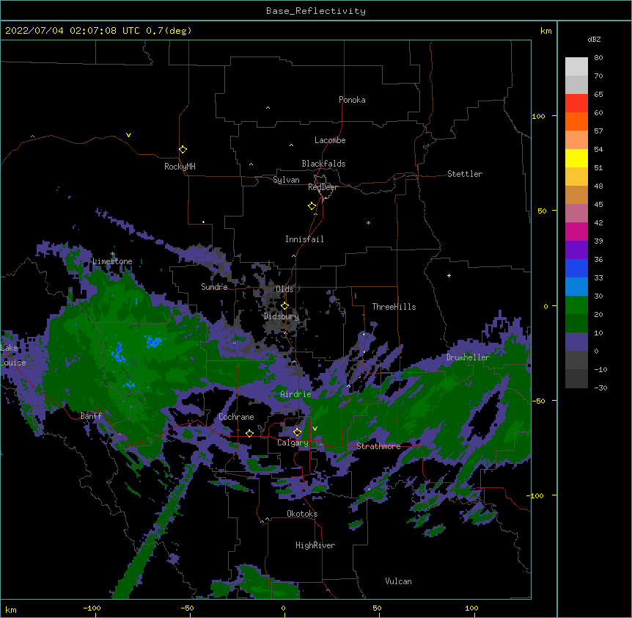This screenshot has width=632, height=618.
Task: Select the Cochrane town label
Action: (236, 417)
